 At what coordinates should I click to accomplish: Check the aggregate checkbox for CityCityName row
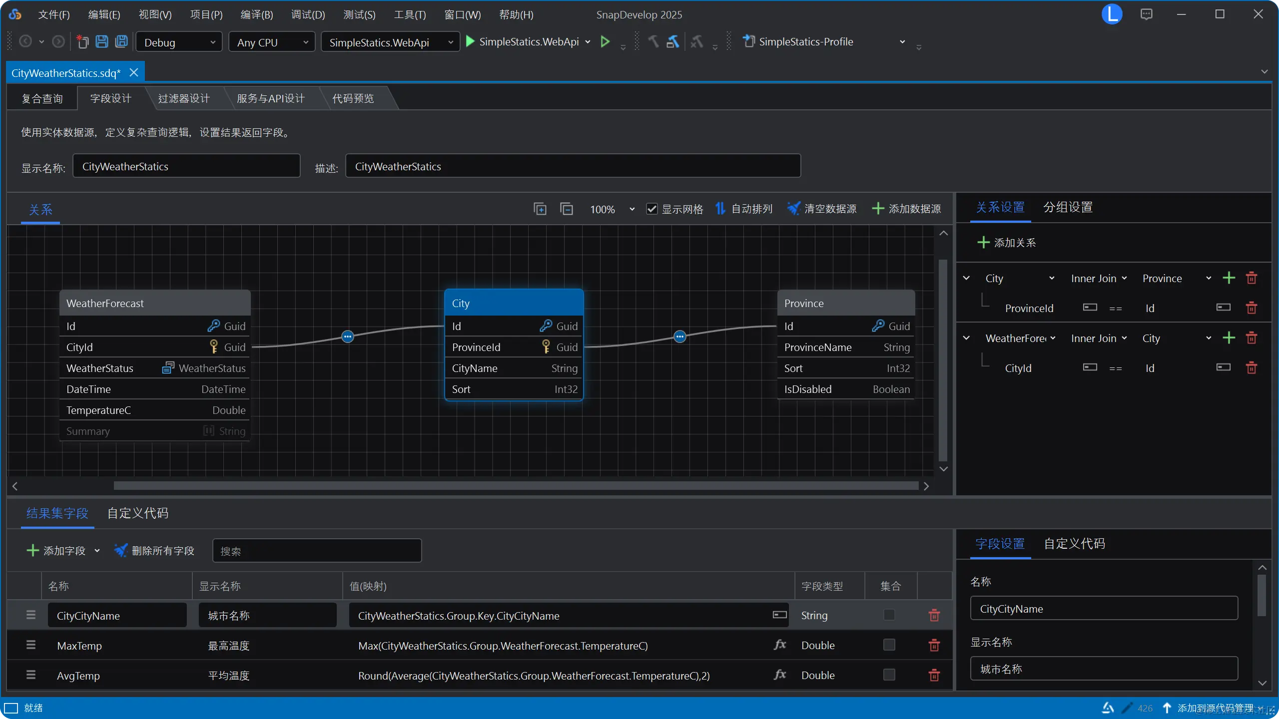tap(889, 615)
